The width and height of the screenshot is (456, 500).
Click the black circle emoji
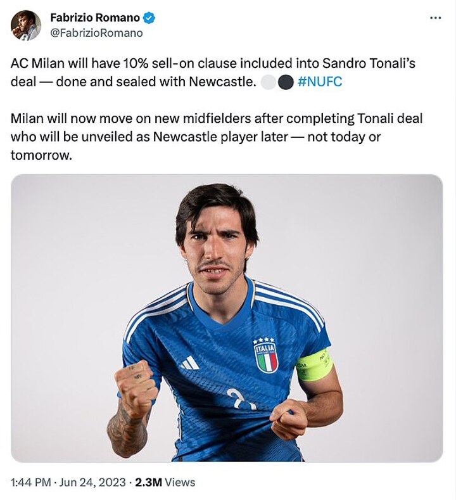coord(286,82)
